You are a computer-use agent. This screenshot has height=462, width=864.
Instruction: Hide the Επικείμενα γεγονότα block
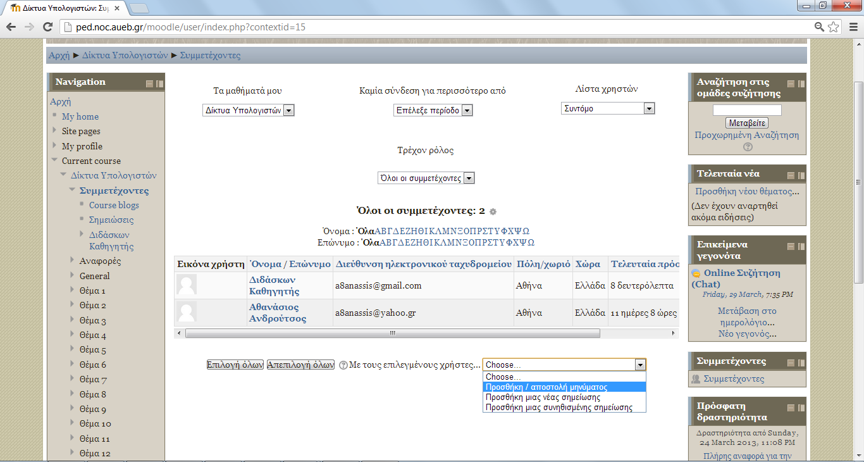(791, 246)
